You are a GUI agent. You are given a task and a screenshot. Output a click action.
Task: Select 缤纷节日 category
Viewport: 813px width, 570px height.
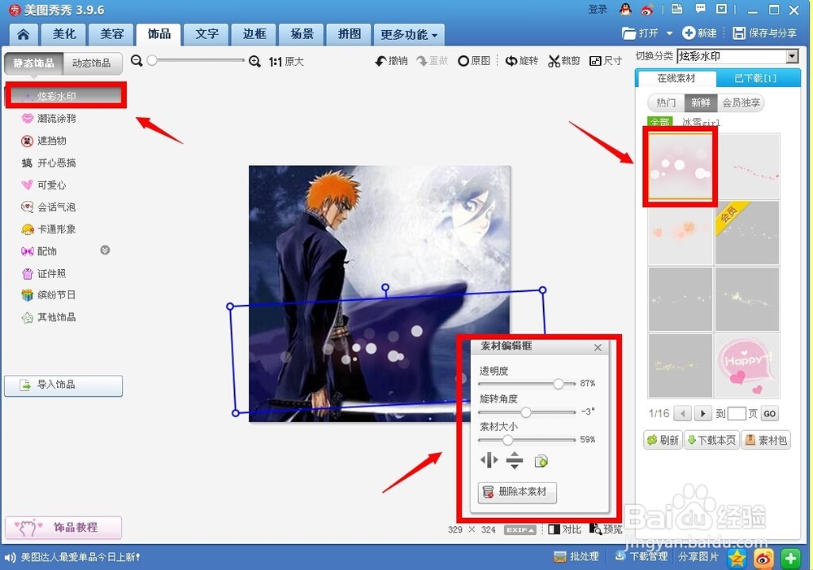pyautogui.click(x=49, y=295)
